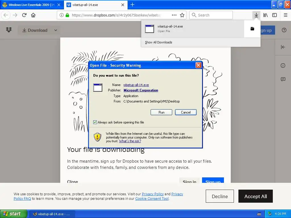Screen dimensions: 291x218
Task: Select wlsetup-all-14.exe taskbar button
Action: [x=52, y=214]
